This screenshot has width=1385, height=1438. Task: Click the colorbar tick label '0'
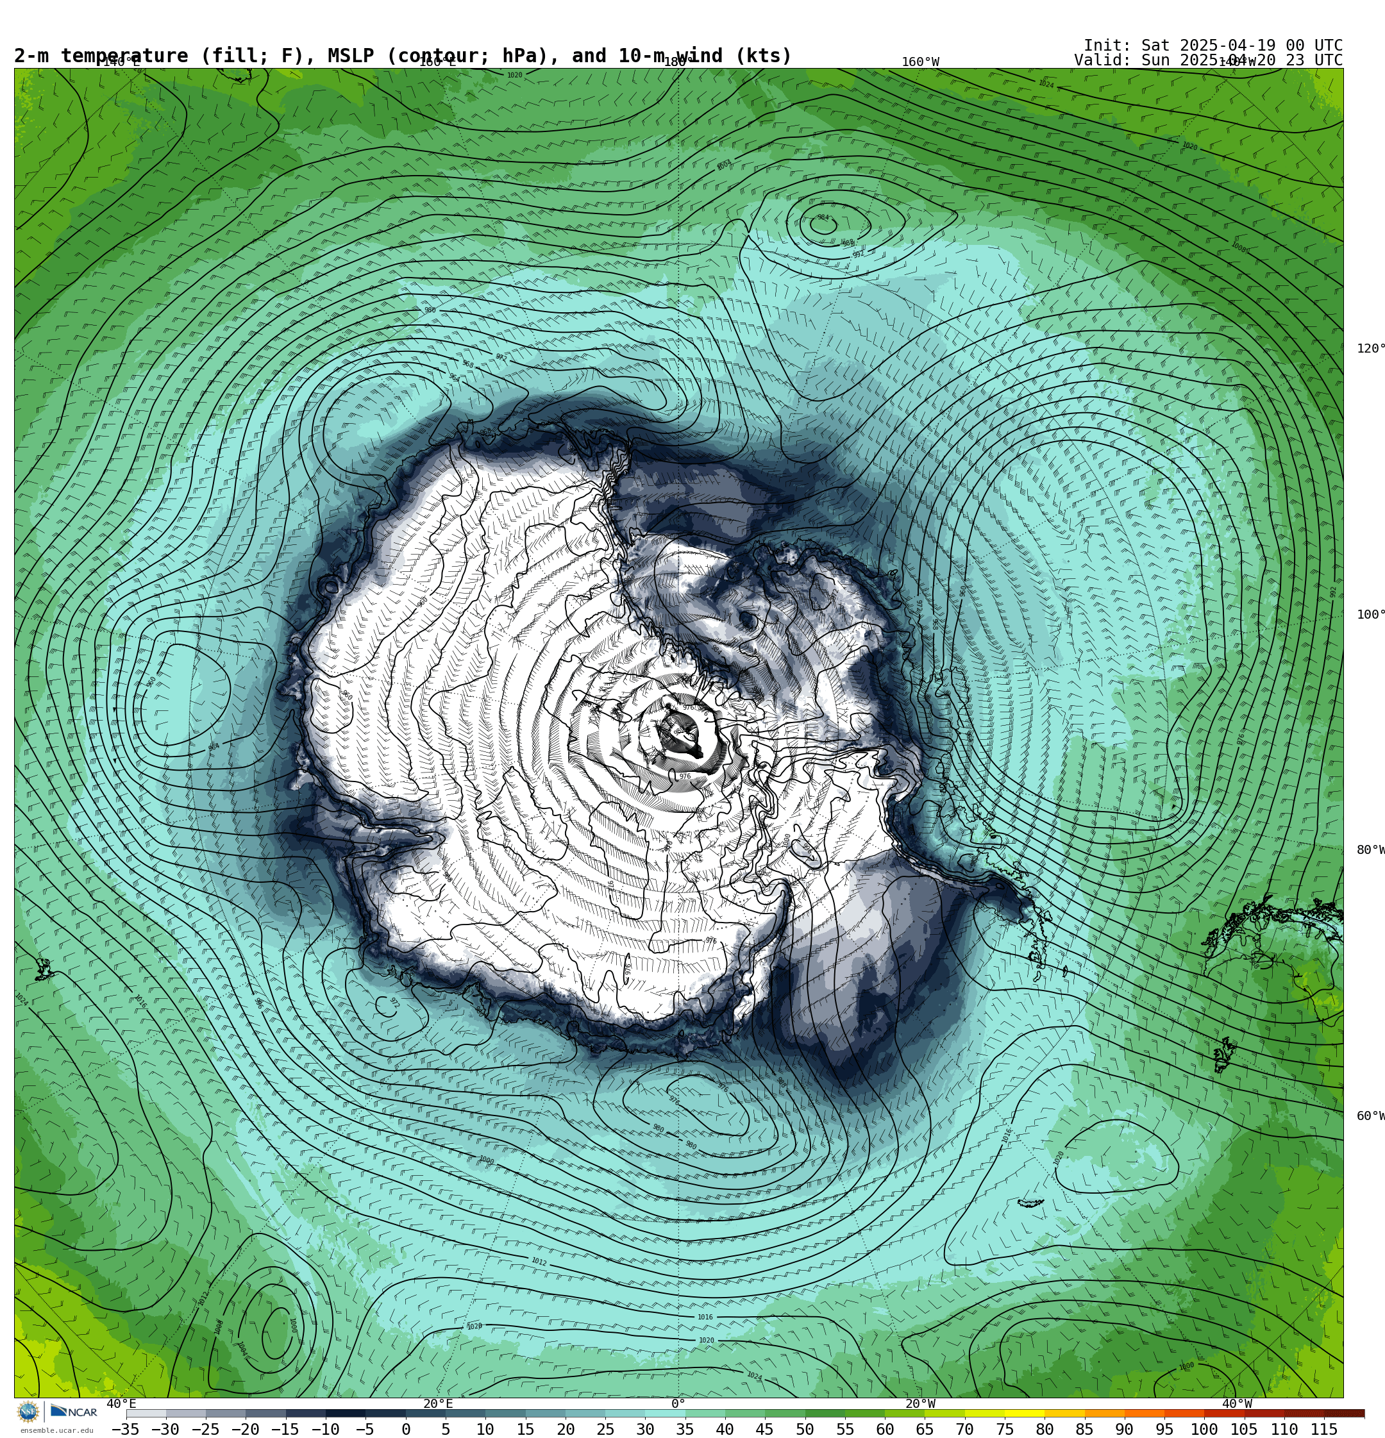point(405,1429)
